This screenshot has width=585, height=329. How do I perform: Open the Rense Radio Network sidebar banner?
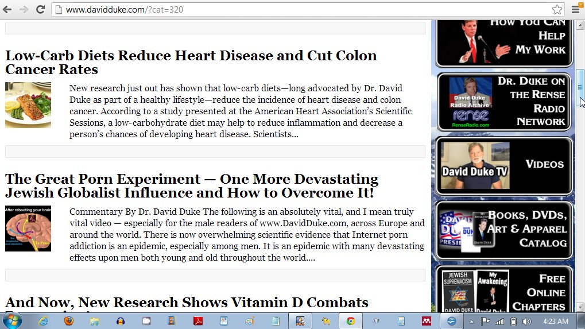(x=504, y=102)
